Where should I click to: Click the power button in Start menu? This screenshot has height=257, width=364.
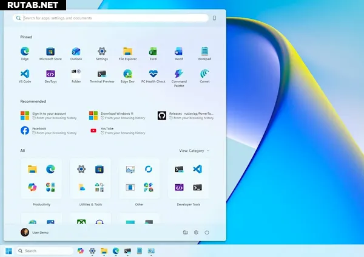coord(207,232)
